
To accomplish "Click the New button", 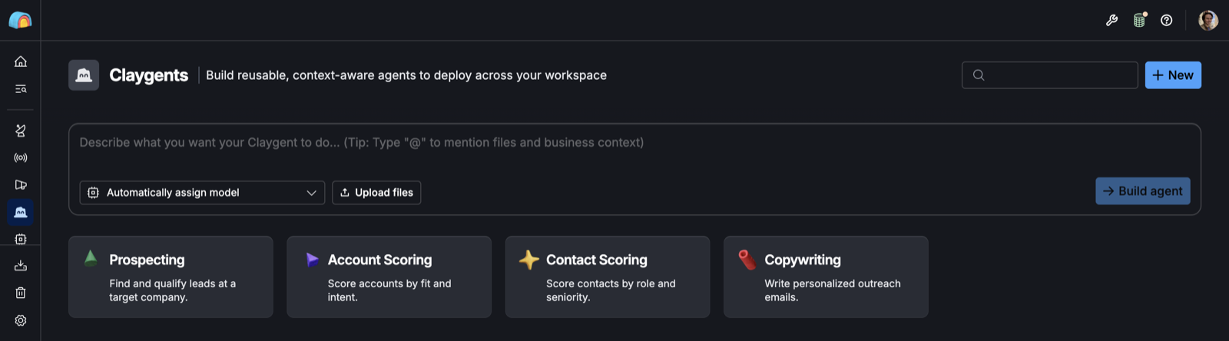I will [x=1173, y=75].
